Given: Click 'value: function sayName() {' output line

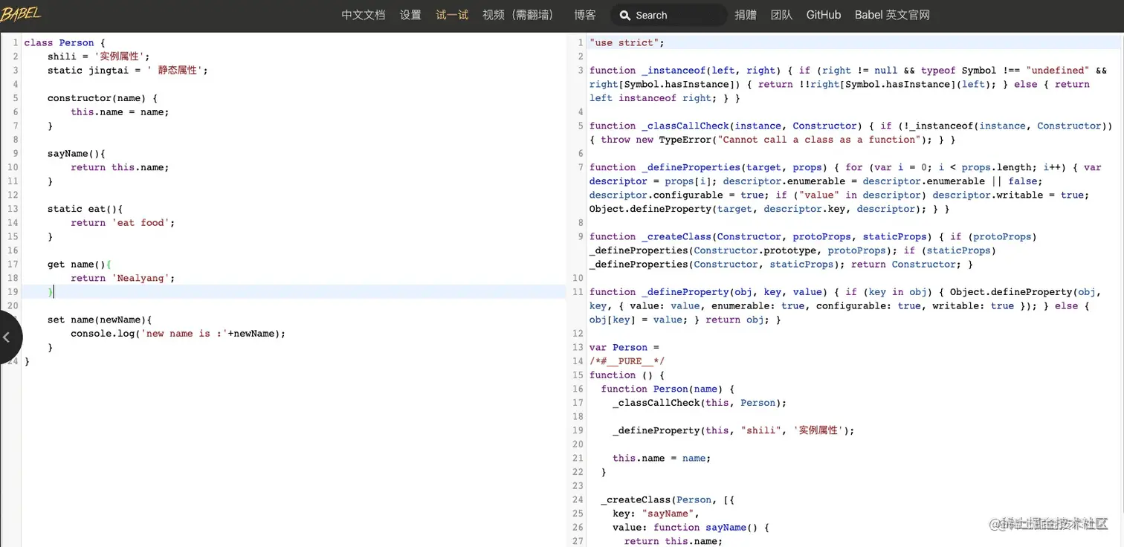Looking at the screenshot, I should coord(691,528).
